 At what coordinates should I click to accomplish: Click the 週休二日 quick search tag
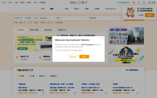50,22
